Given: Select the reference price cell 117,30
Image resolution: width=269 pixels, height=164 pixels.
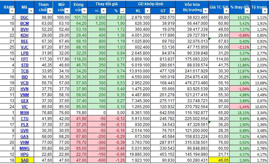Looking at the screenshot, I should tap(43, 59).
